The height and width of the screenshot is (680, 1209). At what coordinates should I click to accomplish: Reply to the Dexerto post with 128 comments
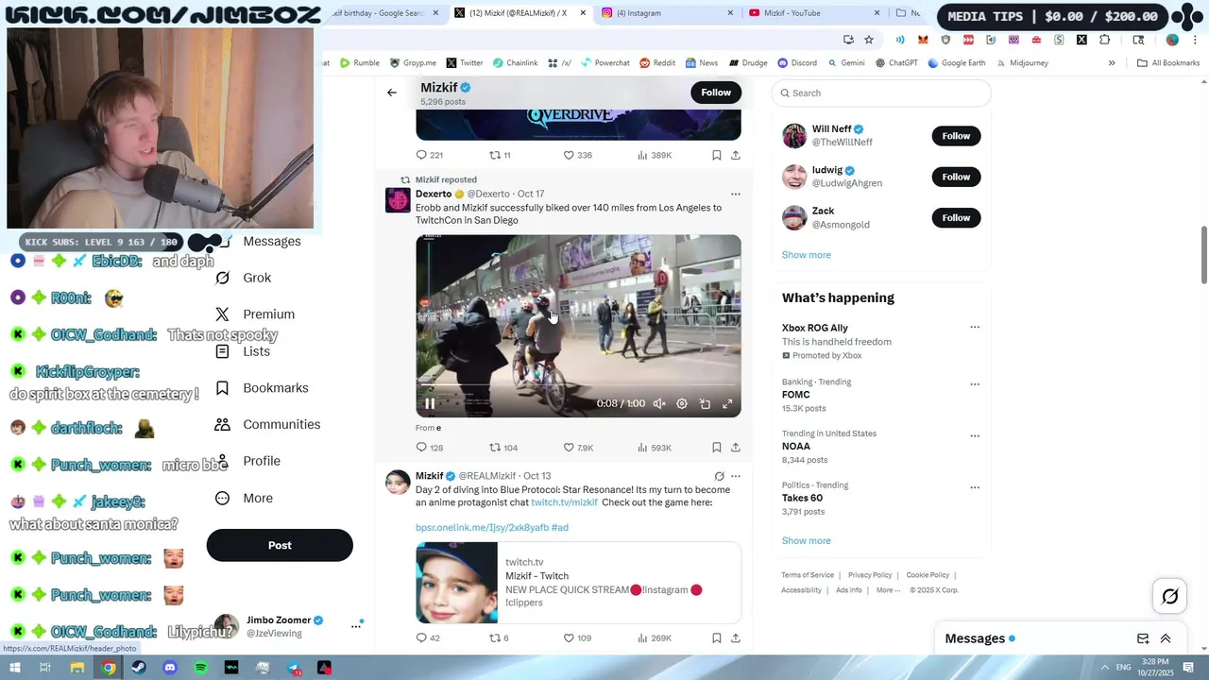(x=430, y=448)
